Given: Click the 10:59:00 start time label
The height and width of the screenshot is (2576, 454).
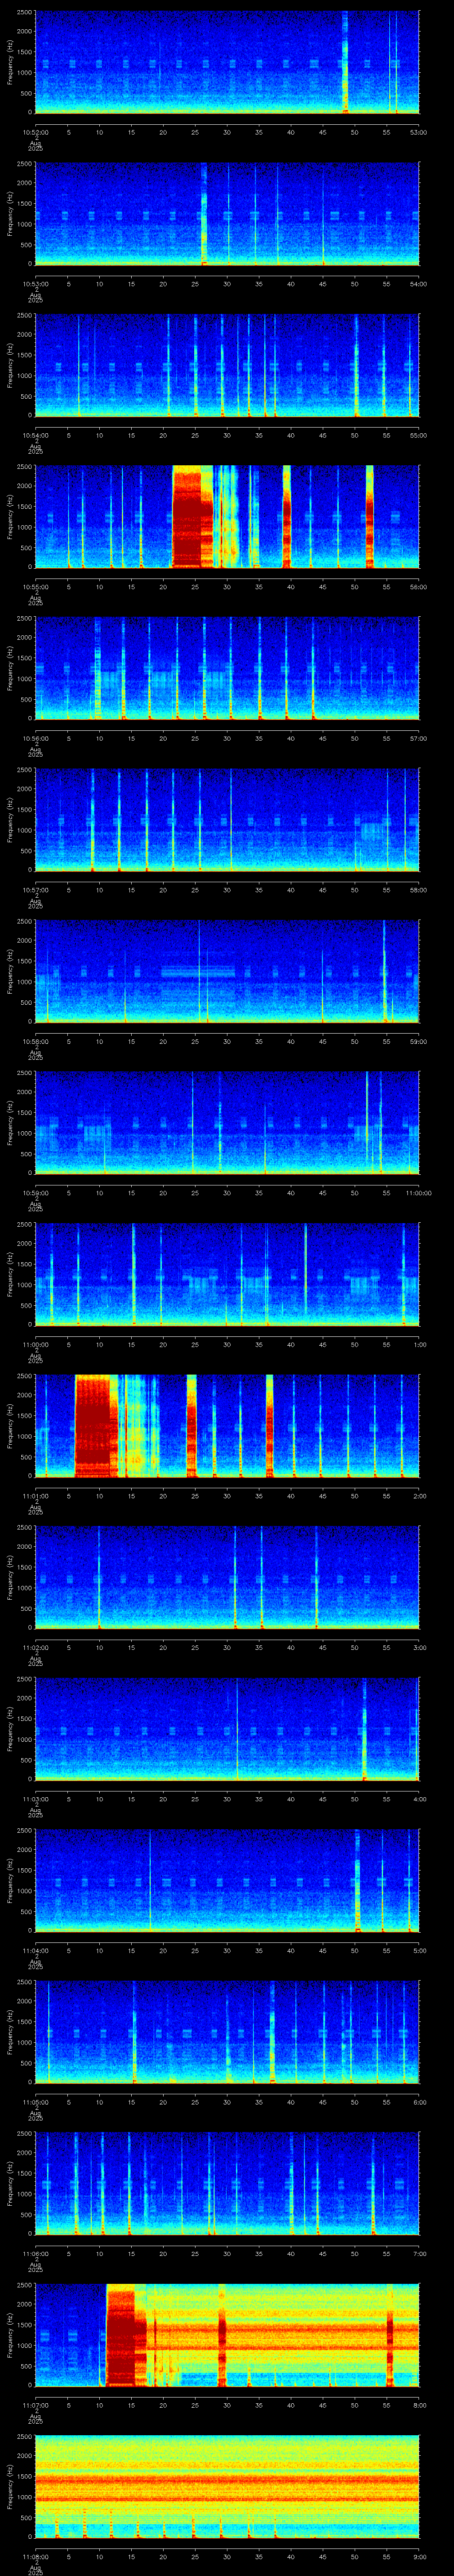Looking at the screenshot, I should (36, 1192).
